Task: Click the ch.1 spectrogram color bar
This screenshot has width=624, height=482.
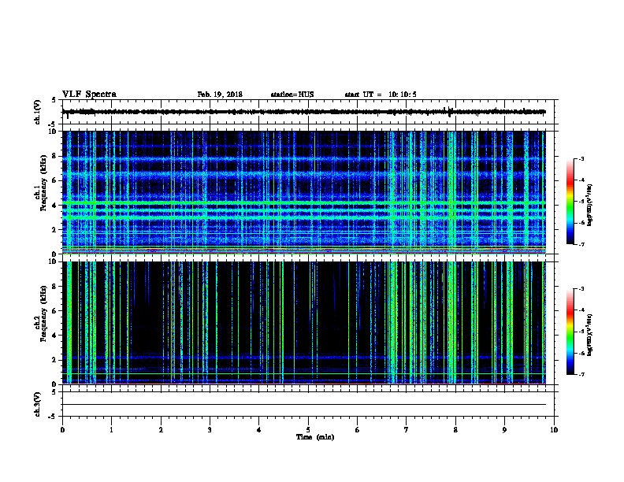Action: point(570,202)
